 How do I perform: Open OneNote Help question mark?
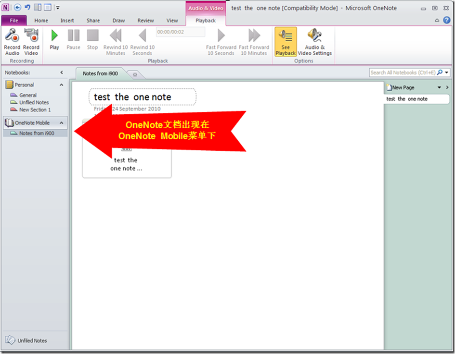(x=447, y=20)
